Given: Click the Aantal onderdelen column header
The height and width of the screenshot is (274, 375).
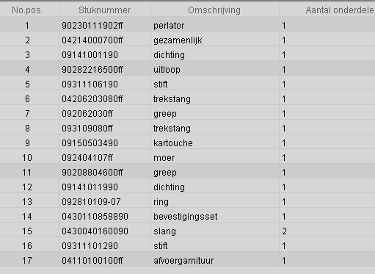Looking at the screenshot, I should click(x=327, y=10).
